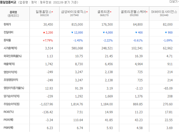This screenshot has width=179, height=132.
Task: Click the 6.74 PBR value
Action: [x=80, y=128]
